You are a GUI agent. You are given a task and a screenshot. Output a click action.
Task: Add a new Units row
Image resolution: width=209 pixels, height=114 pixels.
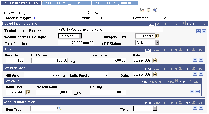(x=195, y=60)
